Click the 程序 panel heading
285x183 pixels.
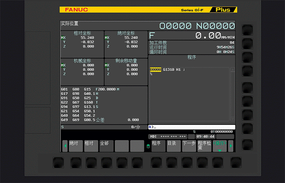click(192, 57)
